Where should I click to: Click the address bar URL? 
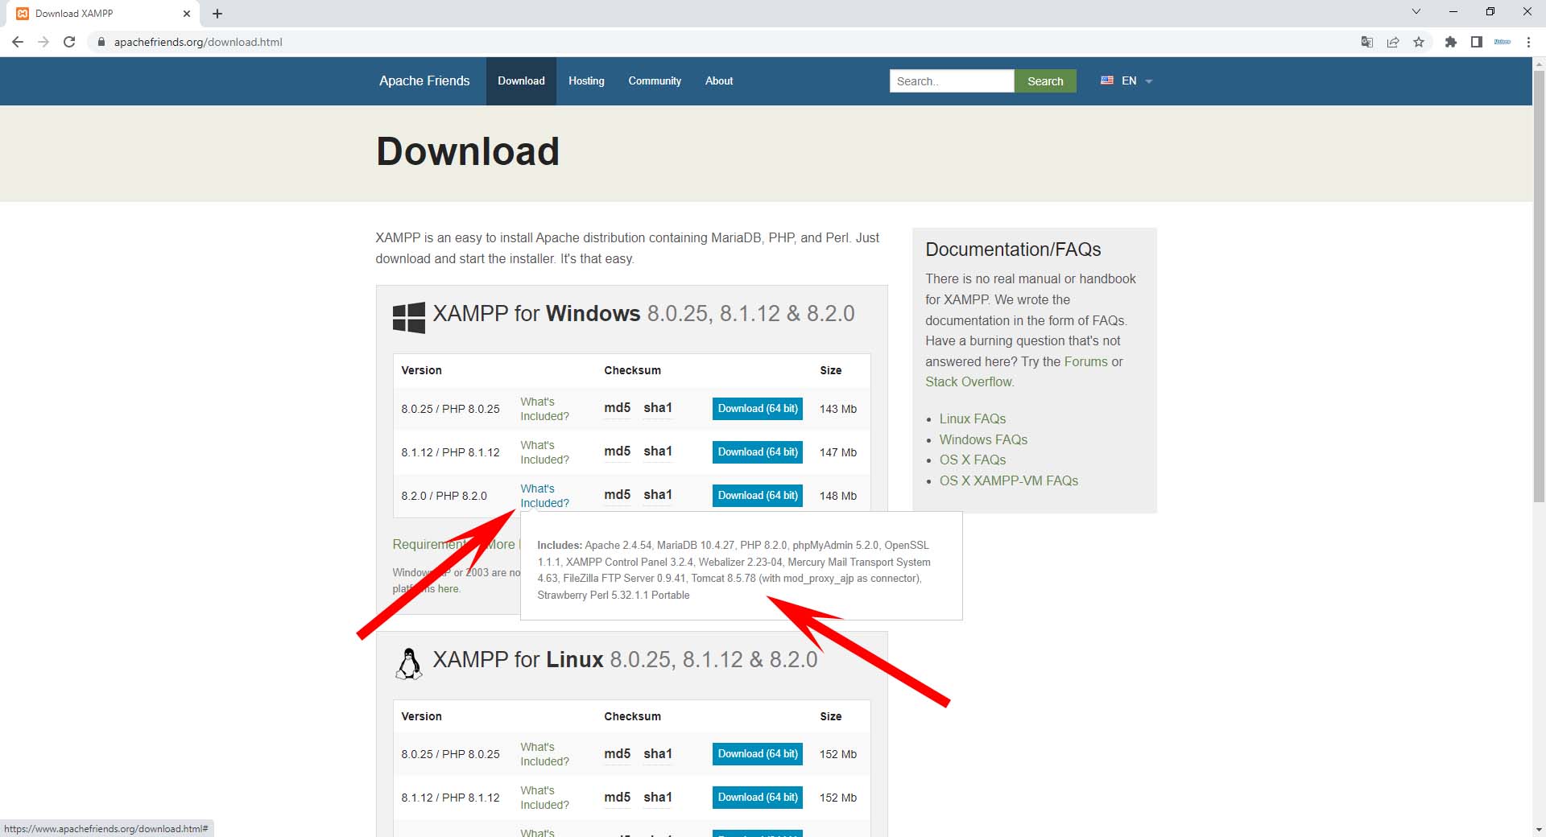tap(198, 42)
